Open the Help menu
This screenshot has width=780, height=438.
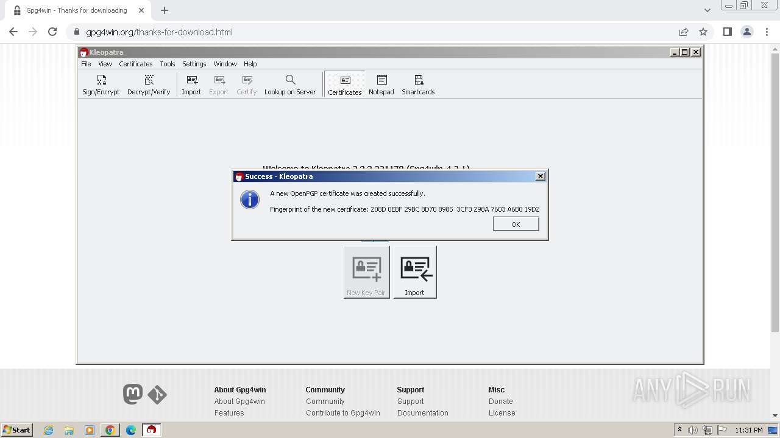[250, 64]
